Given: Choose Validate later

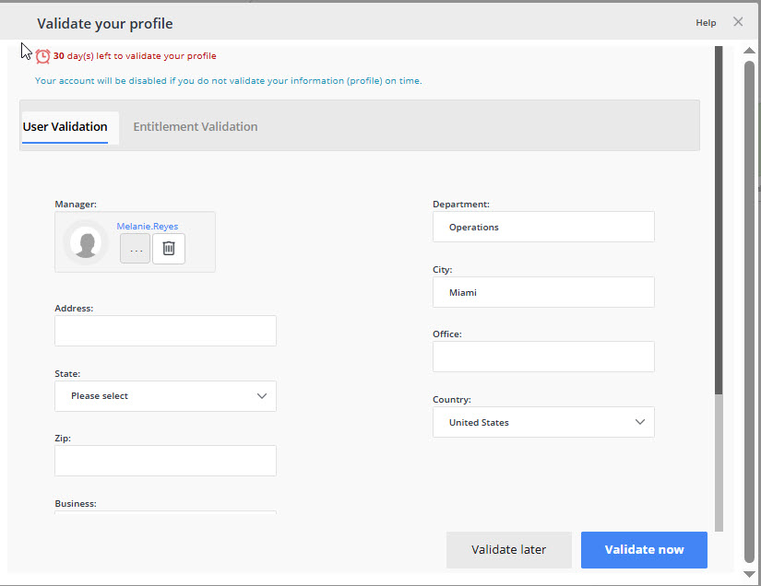Looking at the screenshot, I should pos(509,549).
